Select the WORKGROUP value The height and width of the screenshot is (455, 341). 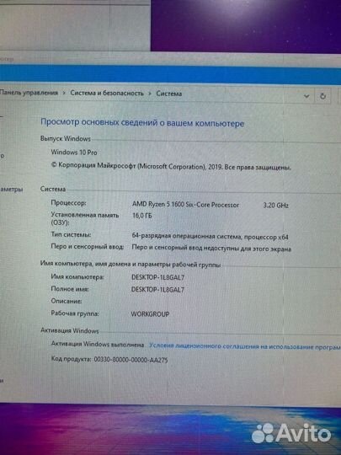click(x=150, y=314)
